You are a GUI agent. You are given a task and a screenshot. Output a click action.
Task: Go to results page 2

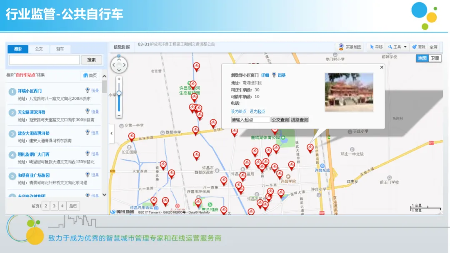[46, 206]
